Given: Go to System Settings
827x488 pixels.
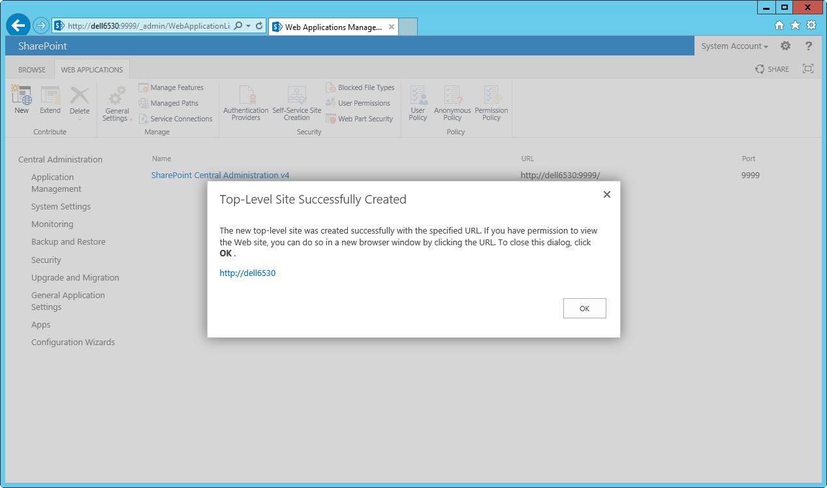Looking at the screenshot, I should point(61,207).
